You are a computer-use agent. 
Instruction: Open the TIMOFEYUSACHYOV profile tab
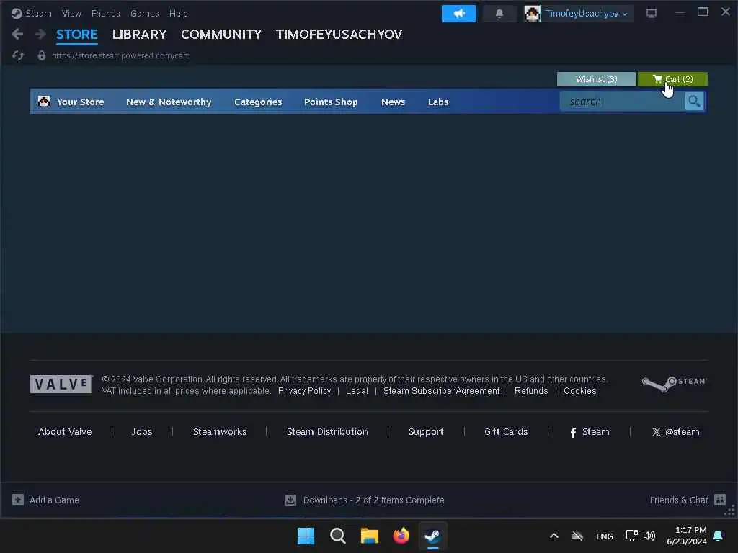(339, 35)
